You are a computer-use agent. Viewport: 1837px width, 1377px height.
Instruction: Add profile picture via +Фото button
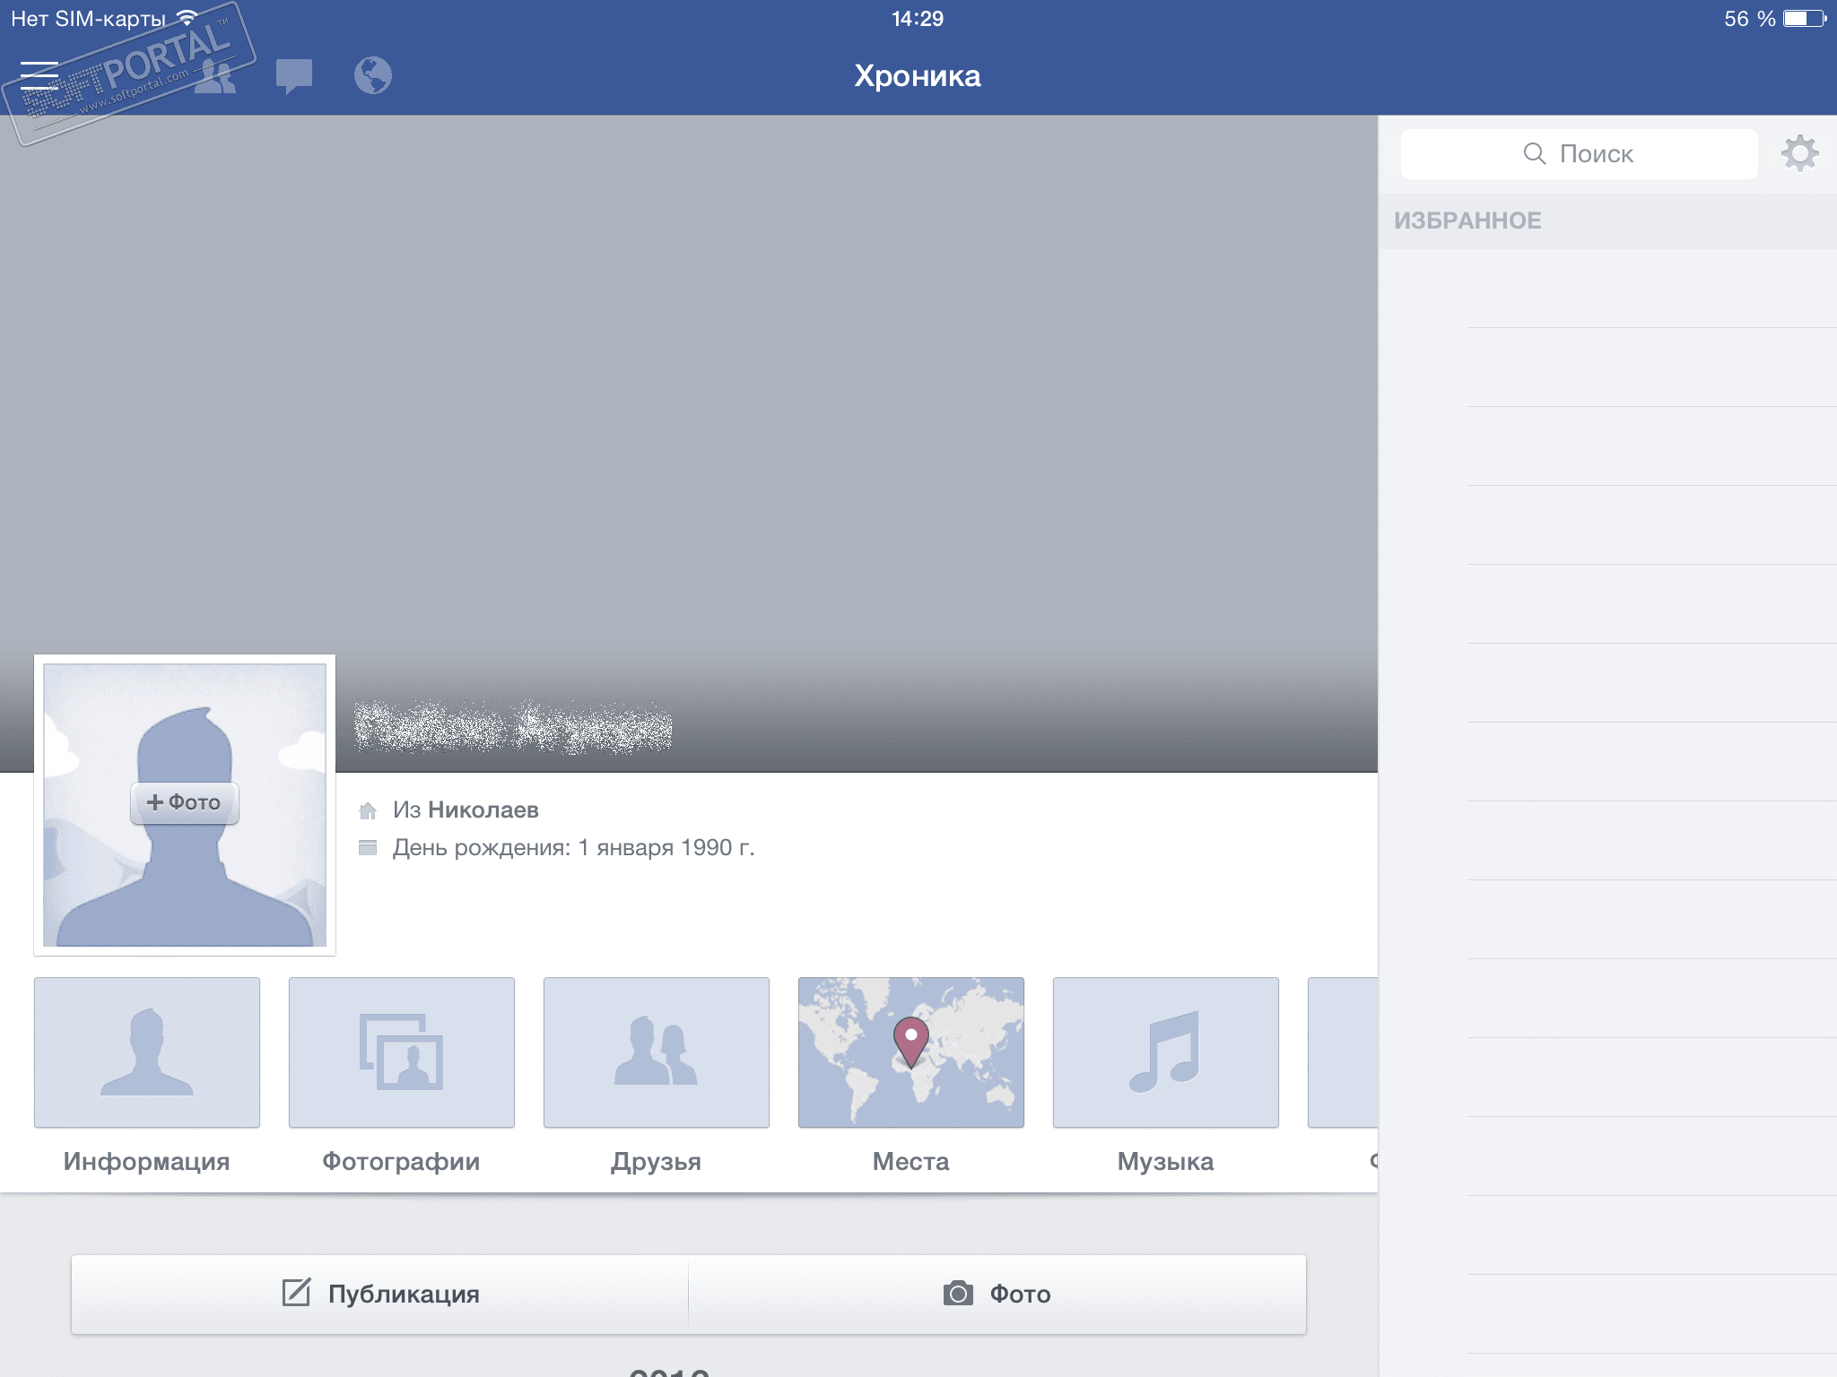point(185,802)
